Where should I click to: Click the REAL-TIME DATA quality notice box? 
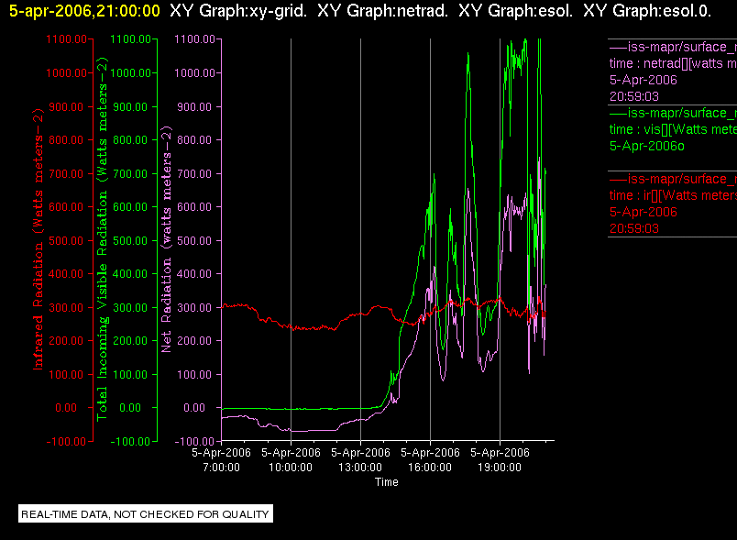pyautogui.click(x=146, y=513)
